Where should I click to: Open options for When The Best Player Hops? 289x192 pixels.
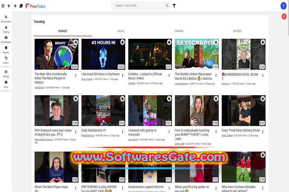(x=75, y=188)
